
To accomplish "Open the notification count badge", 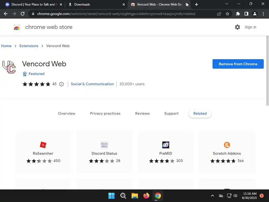I will (x=262, y=196).
